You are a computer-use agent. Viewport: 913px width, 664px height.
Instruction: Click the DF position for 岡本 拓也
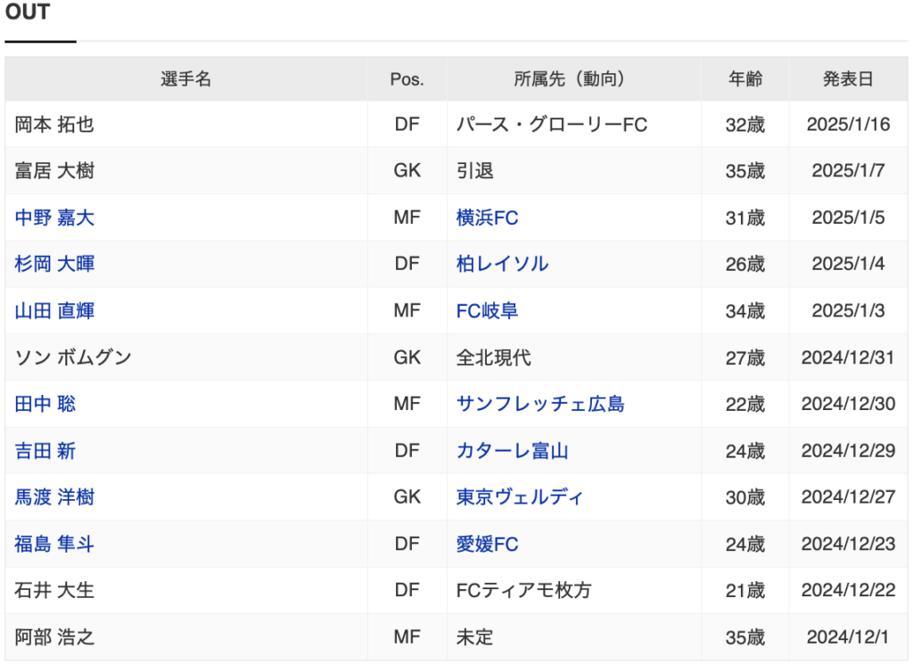click(407, 125)
